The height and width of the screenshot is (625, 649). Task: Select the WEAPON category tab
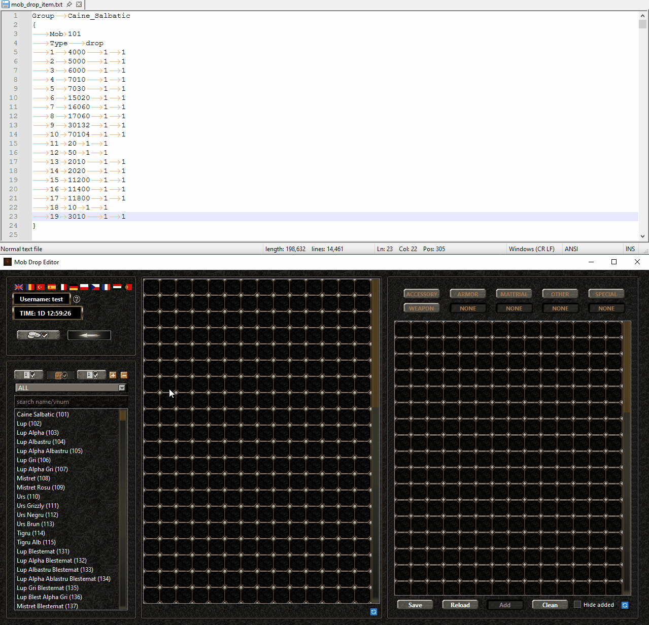(x=422, y=308)
